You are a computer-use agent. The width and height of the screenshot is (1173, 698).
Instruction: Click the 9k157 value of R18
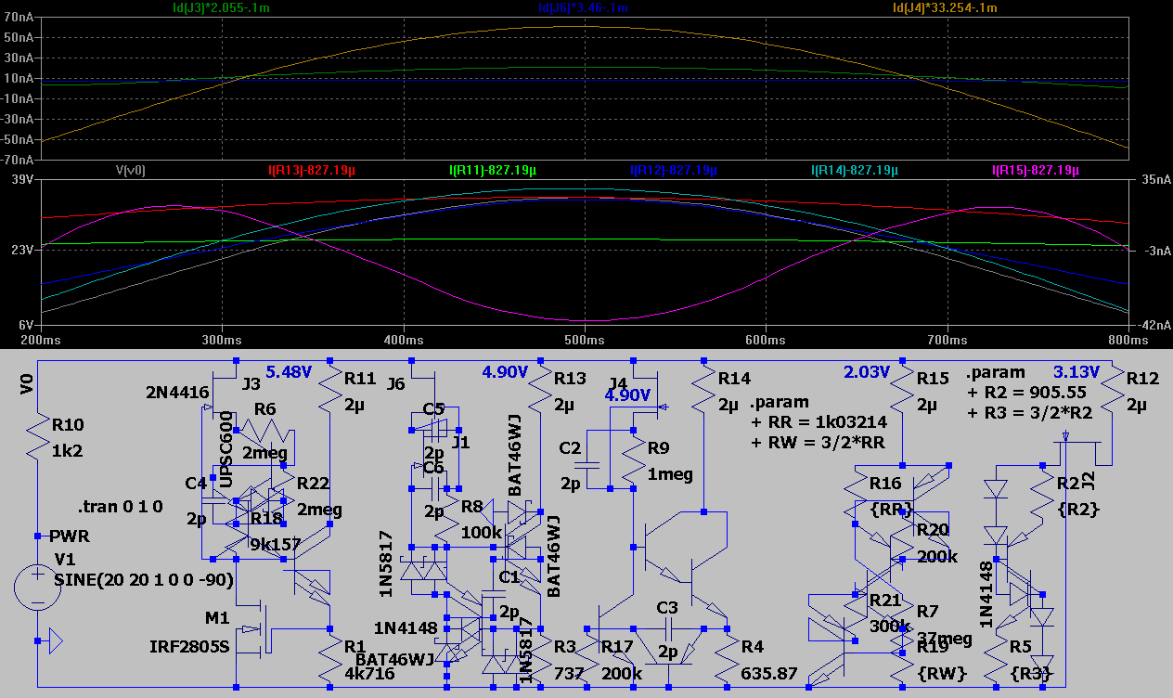(x=275, y=545)
